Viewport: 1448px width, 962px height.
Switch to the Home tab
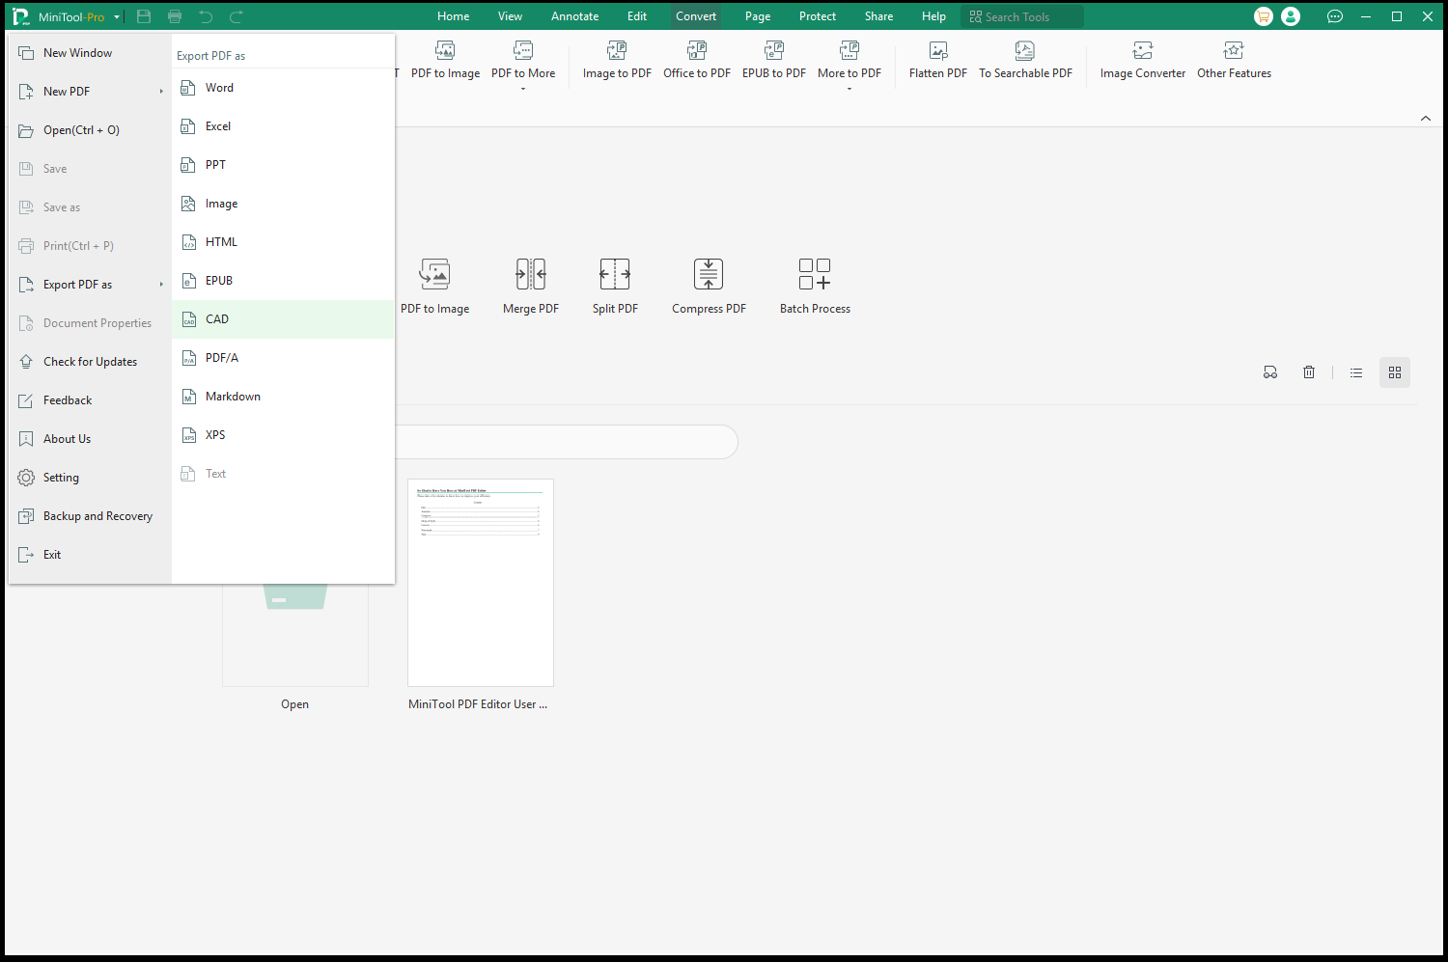[x=454, y=16]
